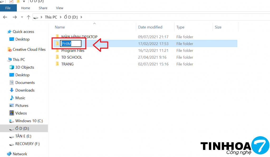Switch to the Home ribbon tab
Screen dimensions: 270x157
coord(26,8)
